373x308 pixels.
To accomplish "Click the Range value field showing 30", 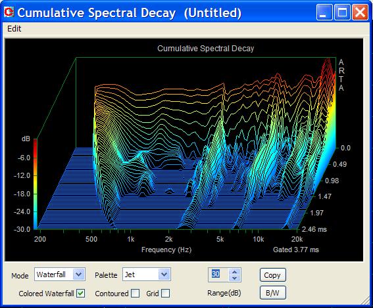I will 218,275.
